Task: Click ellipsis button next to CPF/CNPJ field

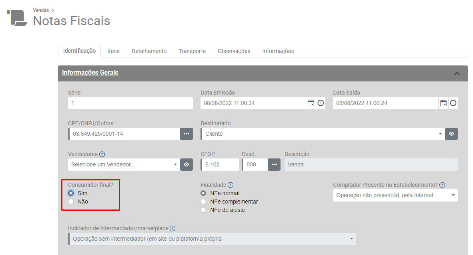Action: 186,134
